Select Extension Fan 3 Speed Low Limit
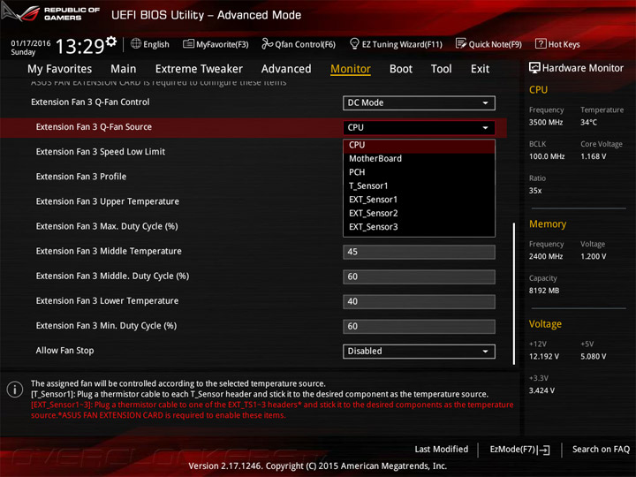Viewport: 636px width, 477px height. pyautogui.click(x=100, y=152)
